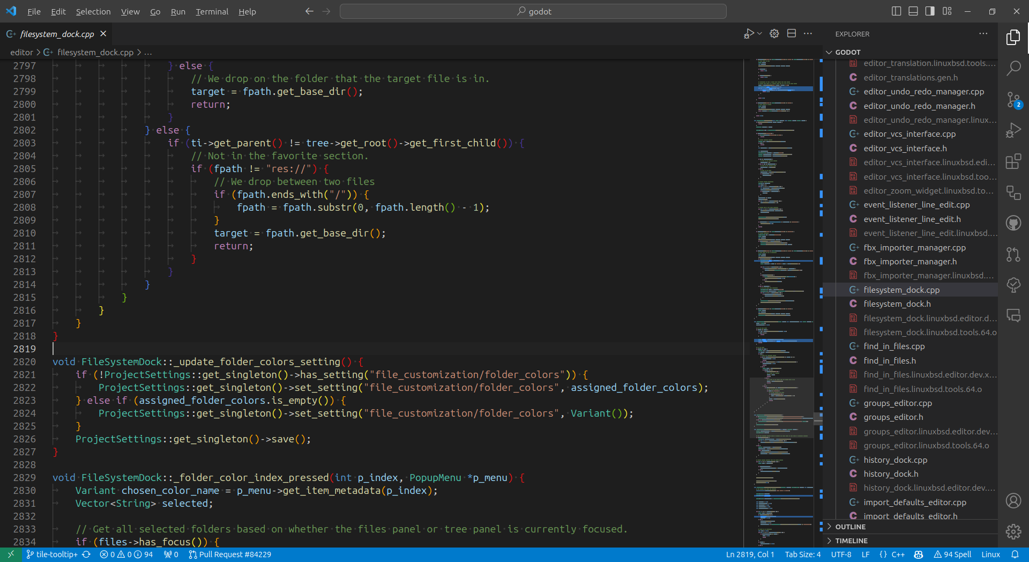
Task: Run the C++ file using the play icon
Action: (748, 33)
